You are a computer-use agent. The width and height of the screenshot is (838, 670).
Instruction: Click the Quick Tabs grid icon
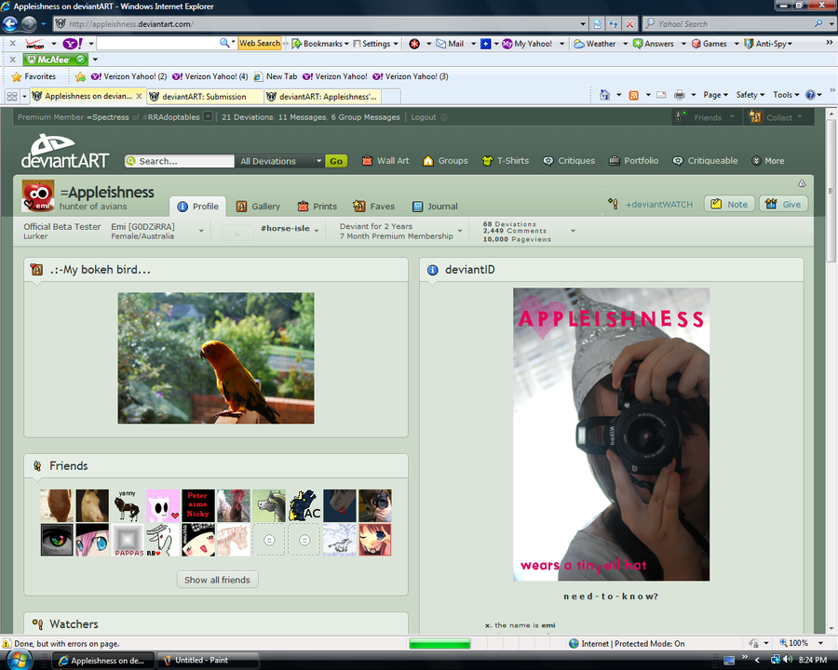tap(12, 96)
